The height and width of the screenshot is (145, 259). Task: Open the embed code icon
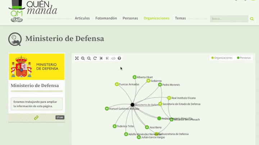click(x=113, y=58)
